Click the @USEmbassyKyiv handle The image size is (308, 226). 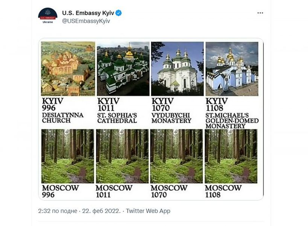pyautogui.click(x=86, y=21)
